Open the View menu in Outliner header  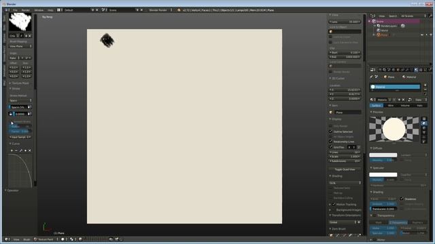tap(382, 16)
